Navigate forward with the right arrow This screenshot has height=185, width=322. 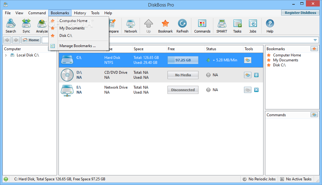click(16, 40)
